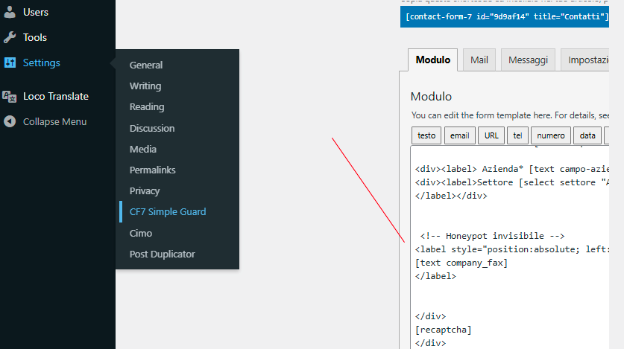Click the Tools wrench icon
Viewport: 624px width, 349px height.
pyautogui.click(x=10, y=37)
